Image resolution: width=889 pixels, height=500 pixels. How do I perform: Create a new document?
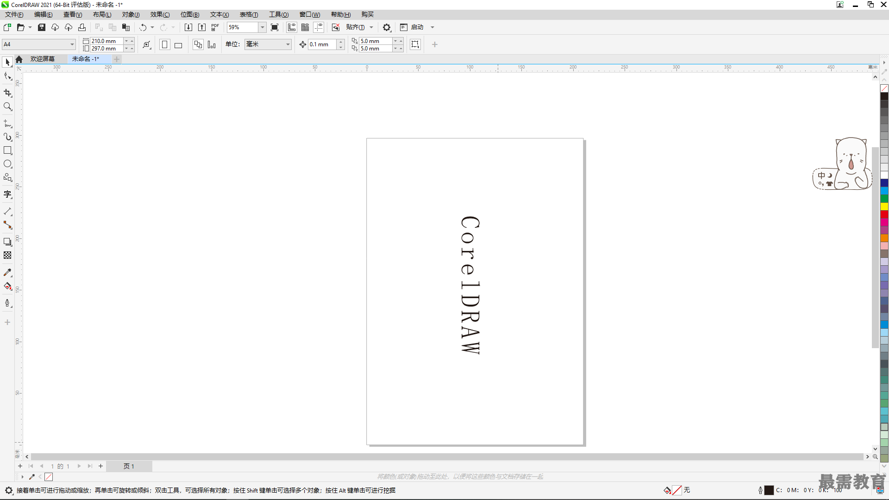pyautogui.click(x=7, y=27)
